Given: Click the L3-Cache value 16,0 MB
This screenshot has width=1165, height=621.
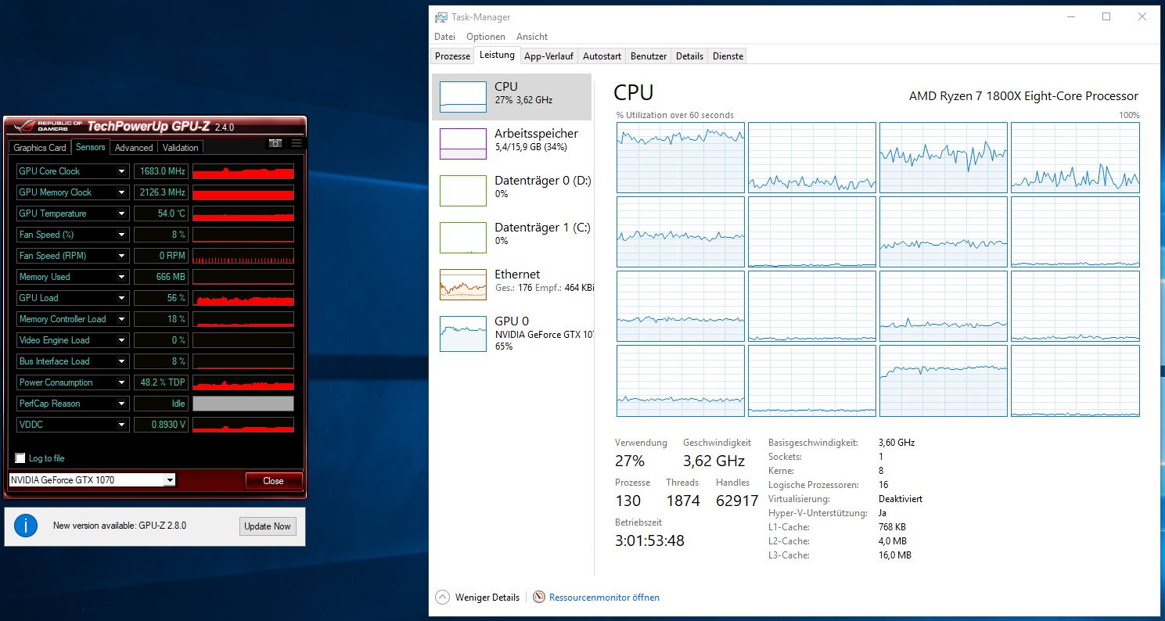Looking at the screenshot, I should click(895, 555).
